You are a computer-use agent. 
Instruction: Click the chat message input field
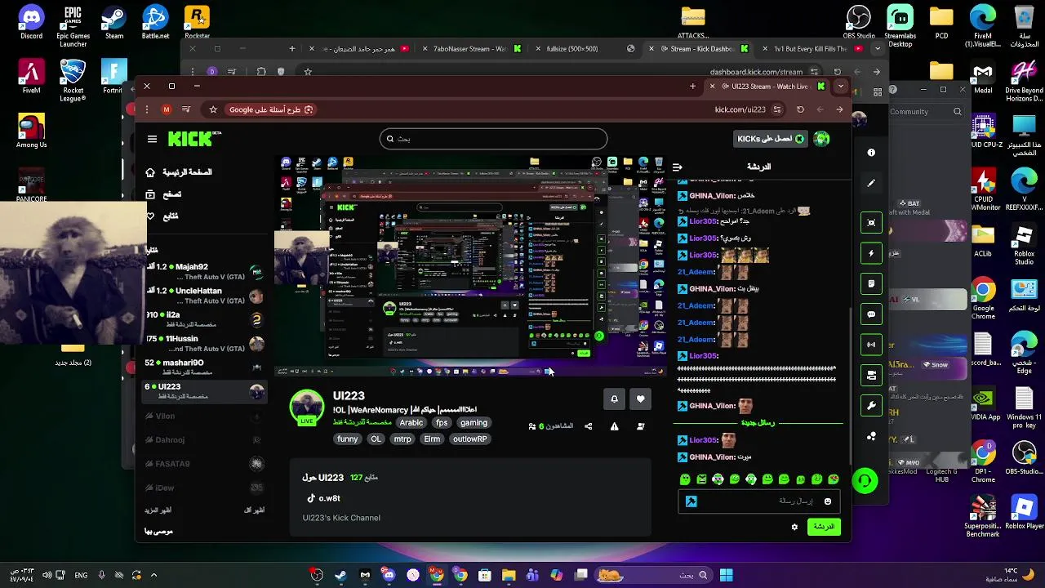click(759, 501)
